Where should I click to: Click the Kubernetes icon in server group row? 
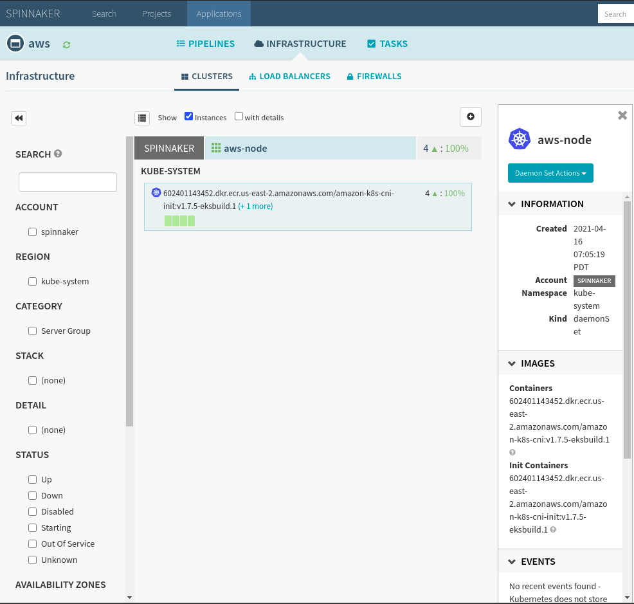click(156, 192)
